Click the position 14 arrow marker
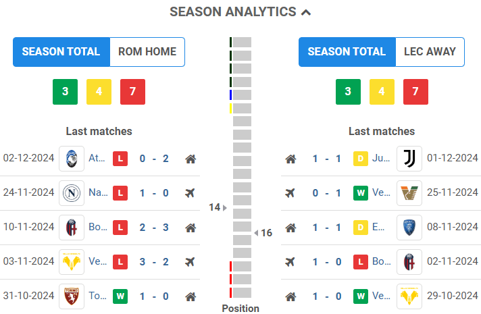Screen dimensions: 481x314 tap(225, 207)
